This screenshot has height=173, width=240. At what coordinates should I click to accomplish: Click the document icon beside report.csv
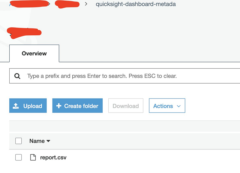(x=33, y=157)
